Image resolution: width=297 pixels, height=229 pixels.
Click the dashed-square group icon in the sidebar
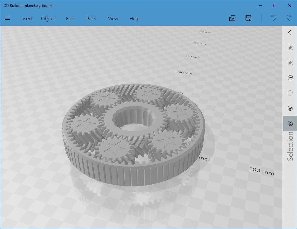click(x=290, y=47)
